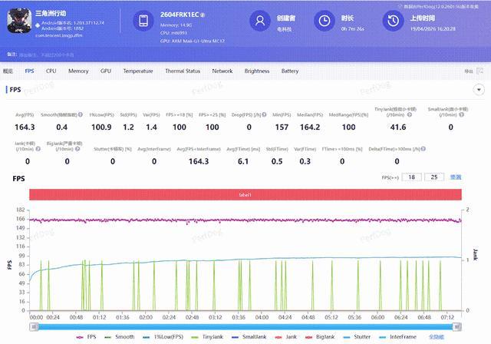Open the Network tab

pyautogui.click(x=222, y=71)
